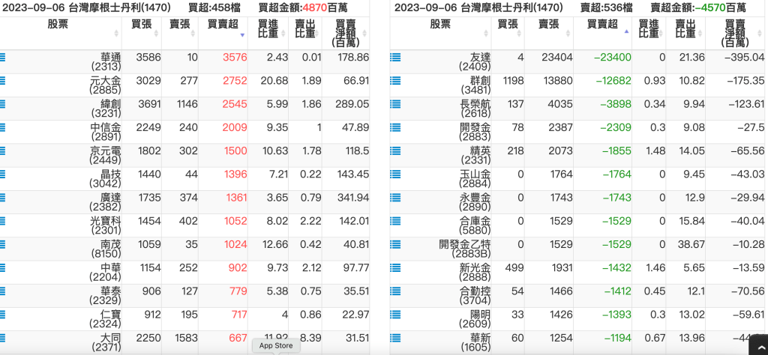Open the list icon beside 玉山金 (2884)
This screenshot has height=355, width=768.
[395, 174]
